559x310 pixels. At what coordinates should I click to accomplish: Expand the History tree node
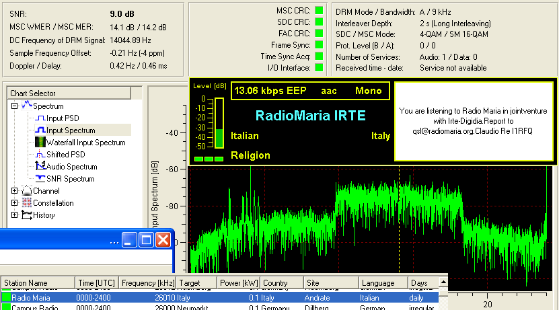[14, 215]
